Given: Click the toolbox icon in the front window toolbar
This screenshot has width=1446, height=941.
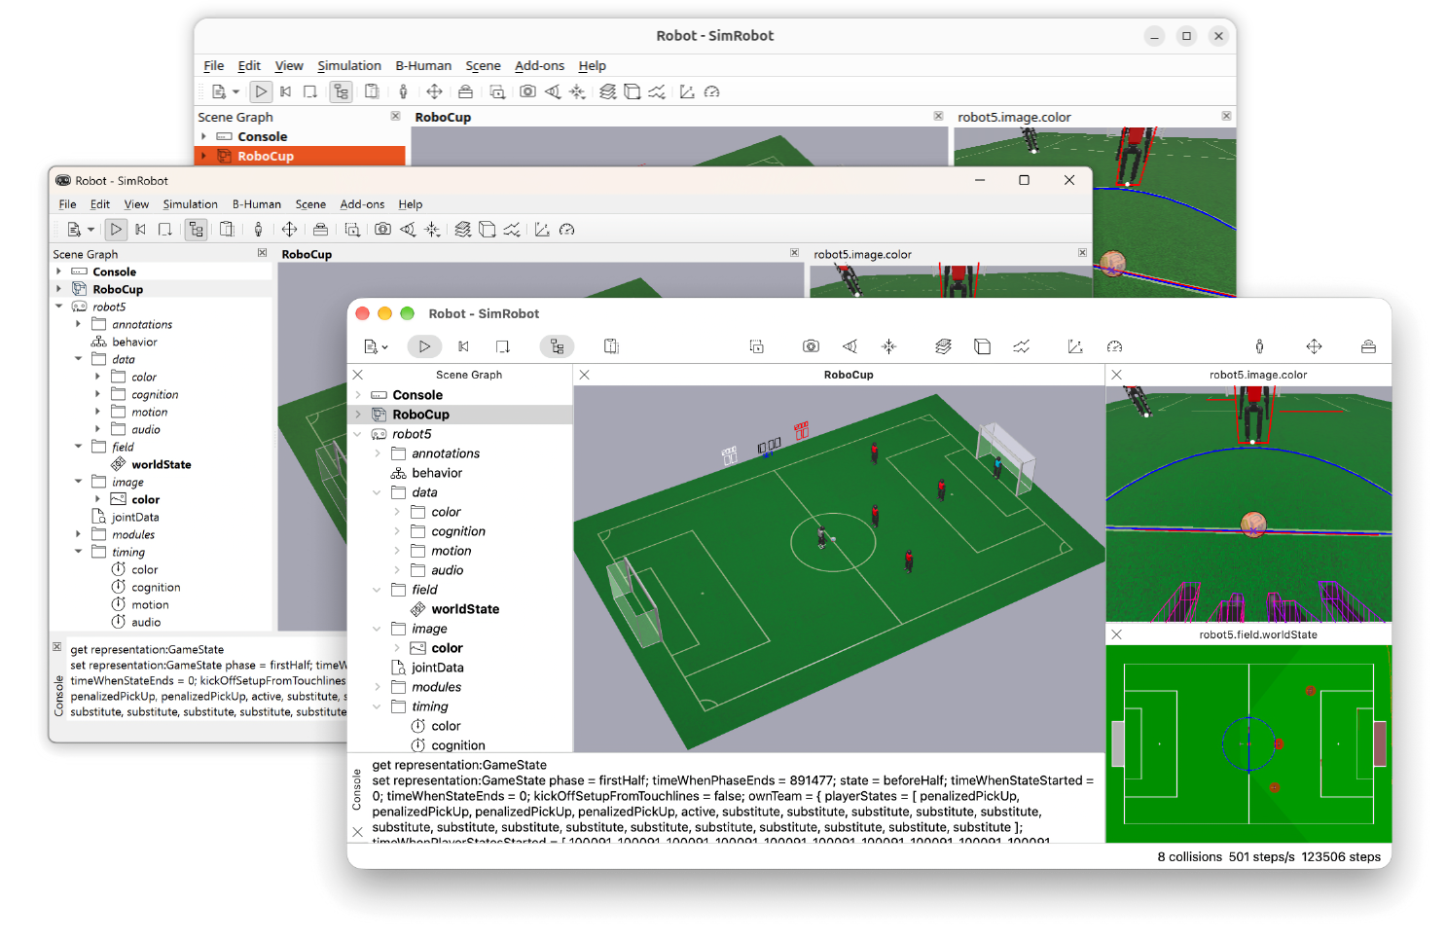Looking at the screenshot, I should coord(1368,346).
